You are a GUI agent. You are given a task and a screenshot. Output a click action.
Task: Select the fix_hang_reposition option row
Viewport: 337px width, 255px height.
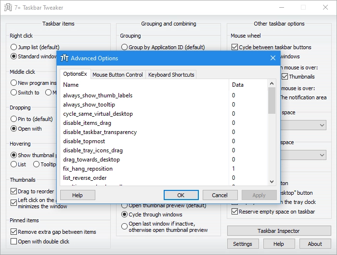click(x=143, y=169)
